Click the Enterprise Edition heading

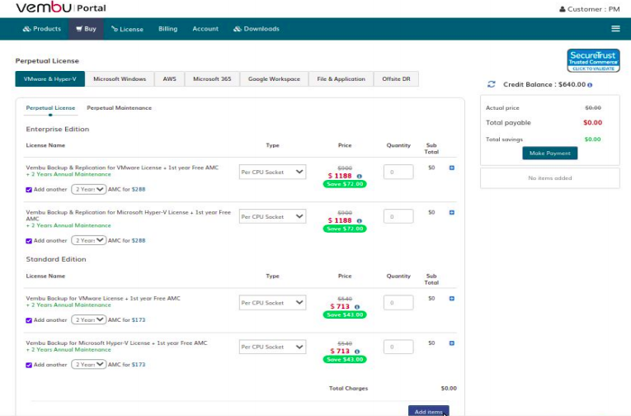[x=58, y=130]
